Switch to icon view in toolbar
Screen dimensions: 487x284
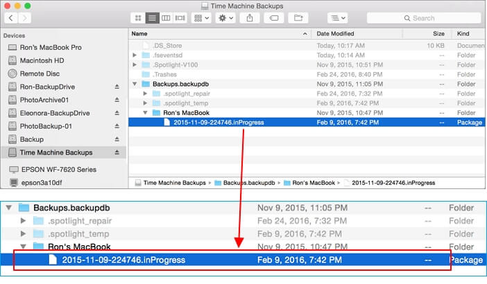137,18
